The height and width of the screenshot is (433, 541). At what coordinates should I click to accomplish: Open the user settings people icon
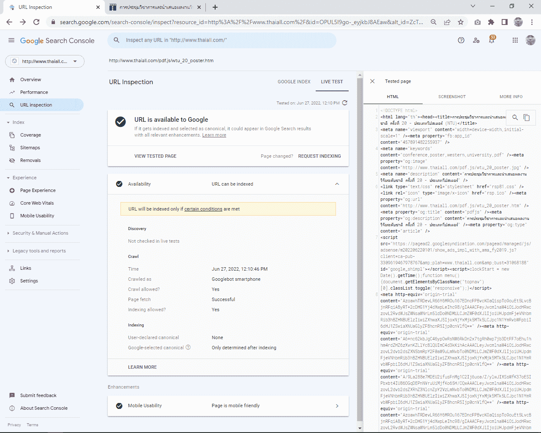click(476, 40)
